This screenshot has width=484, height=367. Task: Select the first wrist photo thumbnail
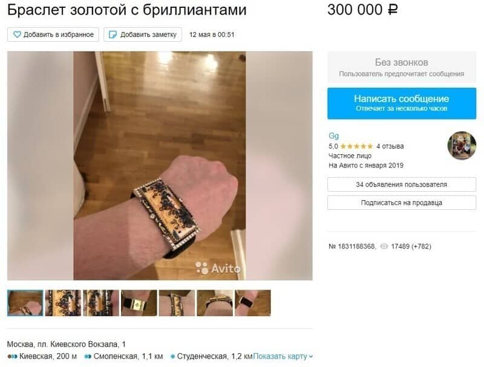tap(25, 303)
